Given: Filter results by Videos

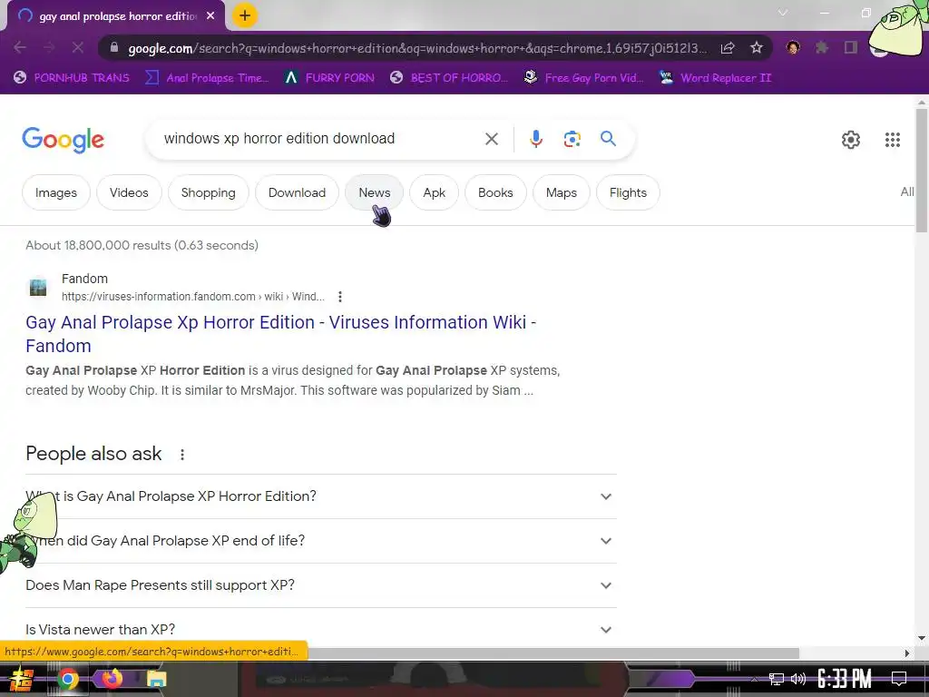Looking at the screenshot, I should point(129,192).
